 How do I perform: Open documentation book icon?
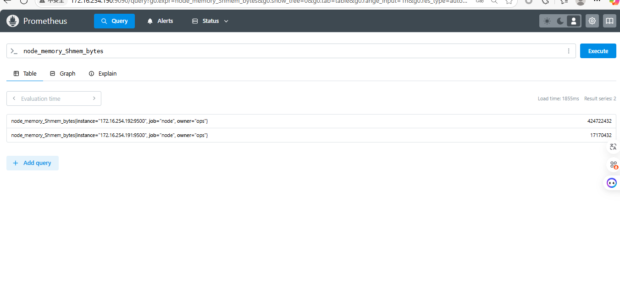coord(609,21)
